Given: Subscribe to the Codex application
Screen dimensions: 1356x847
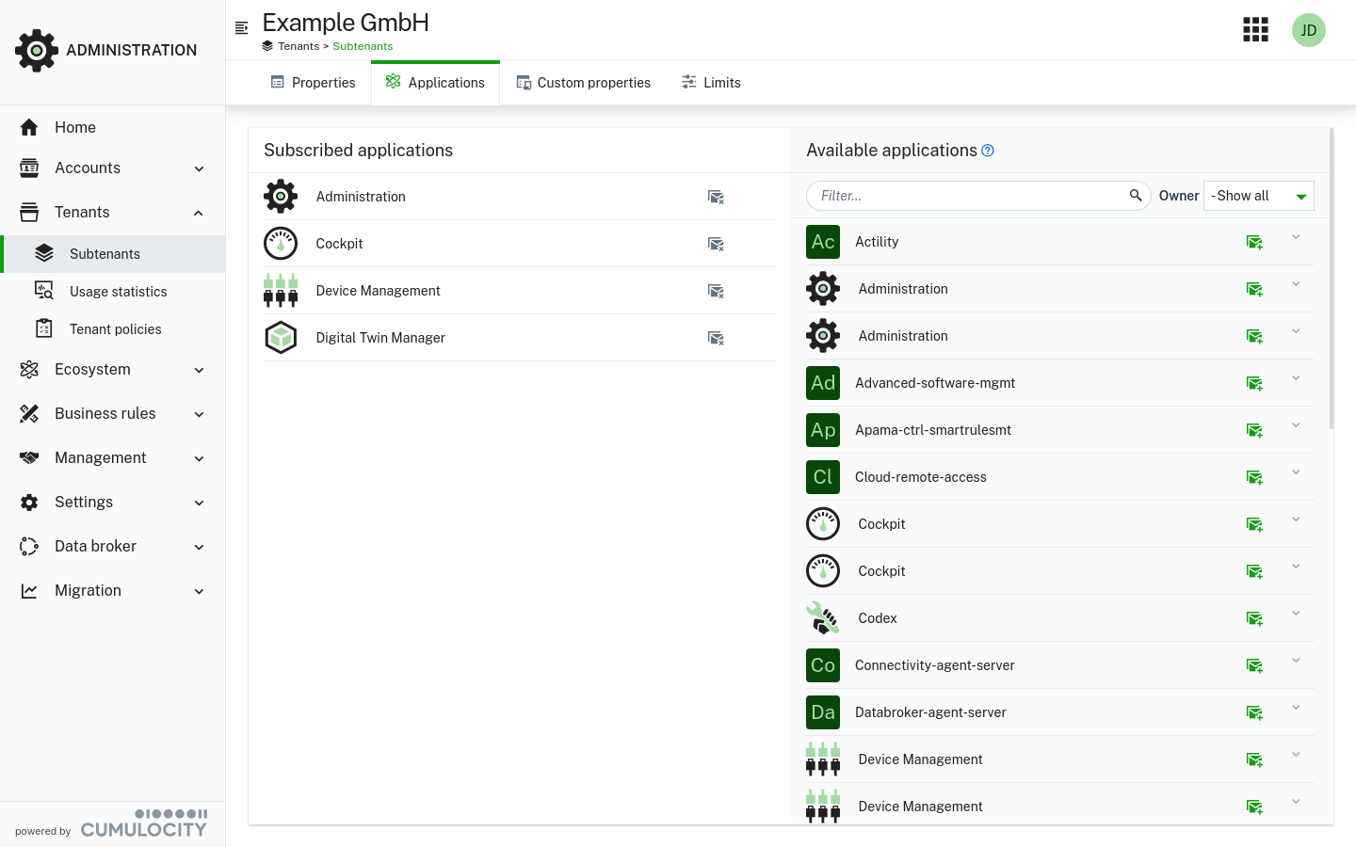Looking at the screenshot, I should click(x=1254, y=619).
